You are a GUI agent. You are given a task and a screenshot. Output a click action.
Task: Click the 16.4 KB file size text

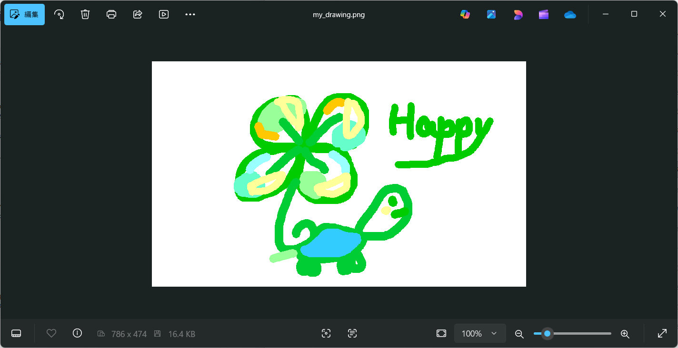tap(182, 334)
